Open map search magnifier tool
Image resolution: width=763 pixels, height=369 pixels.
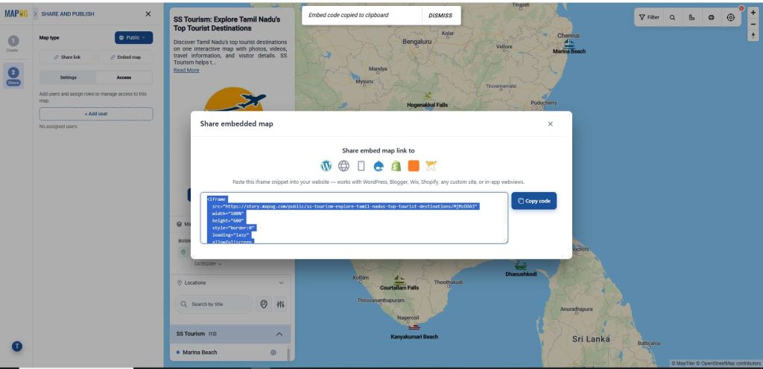click(673, 17)
